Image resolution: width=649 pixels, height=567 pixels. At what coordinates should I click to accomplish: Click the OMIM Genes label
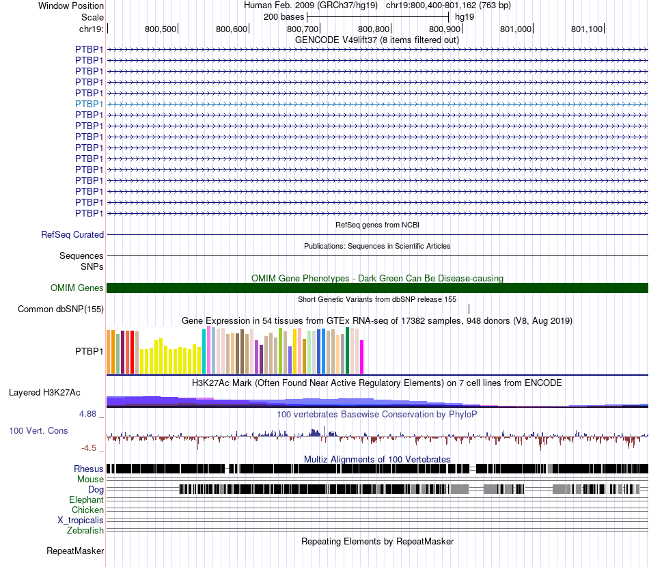[x=77, y=288]
